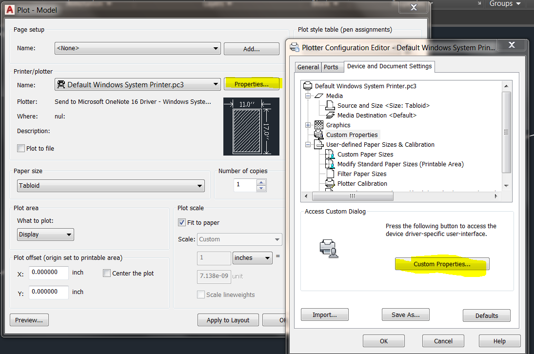Click the Media node icon
Image resolution: width=534 pixels, height=354 pixels.
coord(319,96)
